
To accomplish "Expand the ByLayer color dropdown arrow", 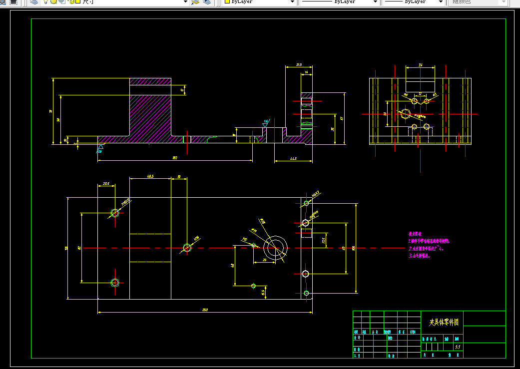I will (x=292, y=1).
